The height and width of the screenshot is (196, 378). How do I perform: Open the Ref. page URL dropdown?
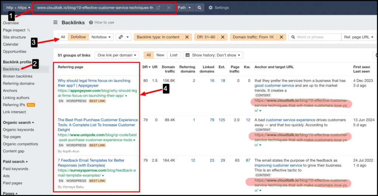359,37
